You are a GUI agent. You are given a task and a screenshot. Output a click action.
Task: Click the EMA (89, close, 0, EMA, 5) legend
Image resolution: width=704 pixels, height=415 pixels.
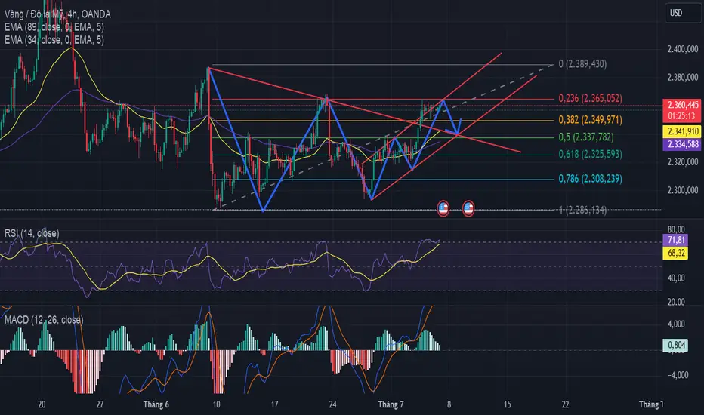[54, 27]
